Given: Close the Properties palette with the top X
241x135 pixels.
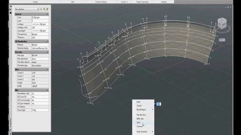Looking at the screenshot, I should click(11, 6).
